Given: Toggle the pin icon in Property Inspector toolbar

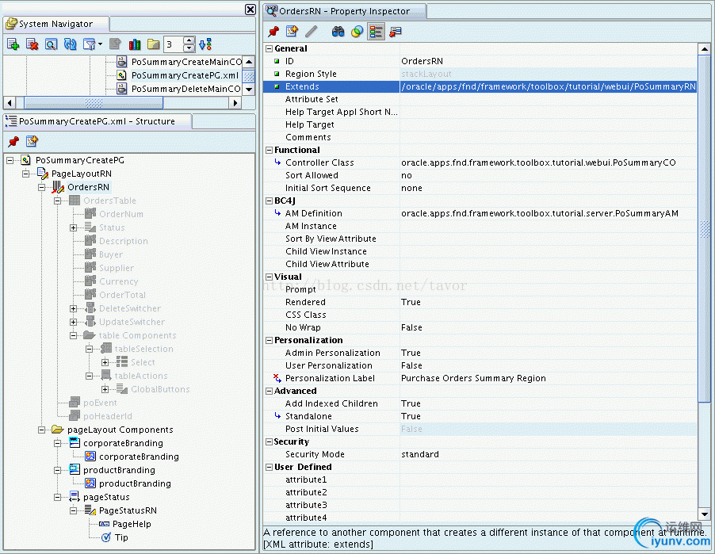Looking at the screenshot, I should 273,32.
